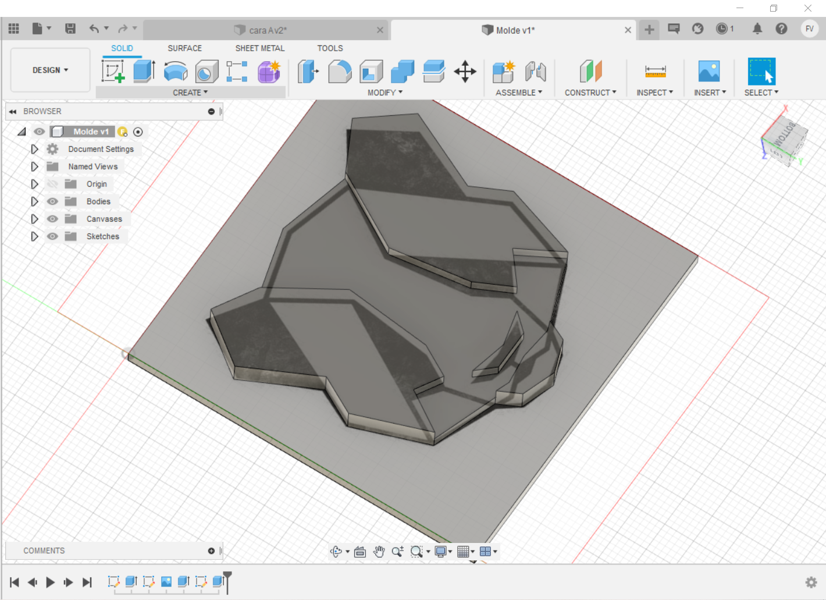Viewport: 826px width, 600px height.
Task: Hide the Bodies folder
Action: point(52,201)
